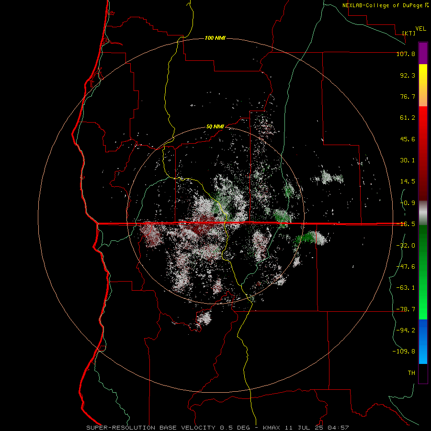This screenshot has height=431, width=431.
Task: Select the 61.2 scale value
Action: (x=408, y=118)
